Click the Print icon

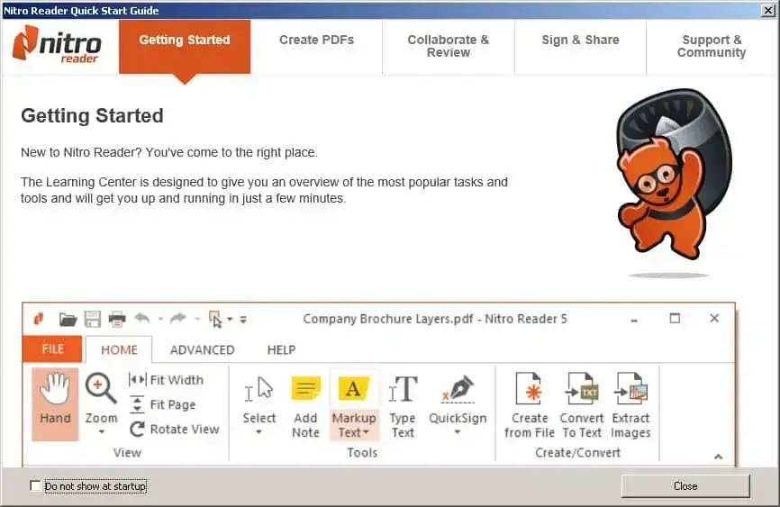[x=117, y=319]
